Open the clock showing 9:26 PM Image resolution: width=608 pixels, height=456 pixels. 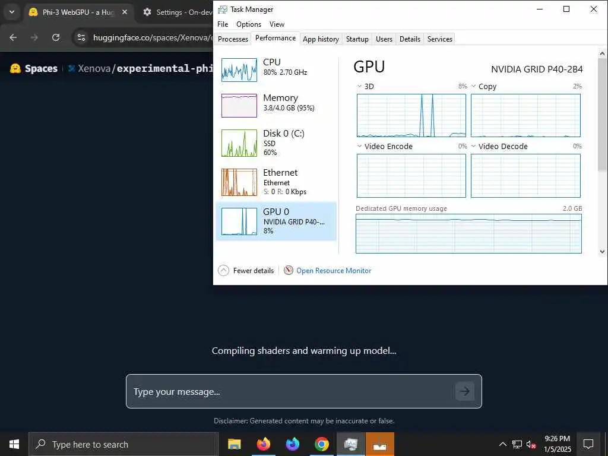point(557,444)
